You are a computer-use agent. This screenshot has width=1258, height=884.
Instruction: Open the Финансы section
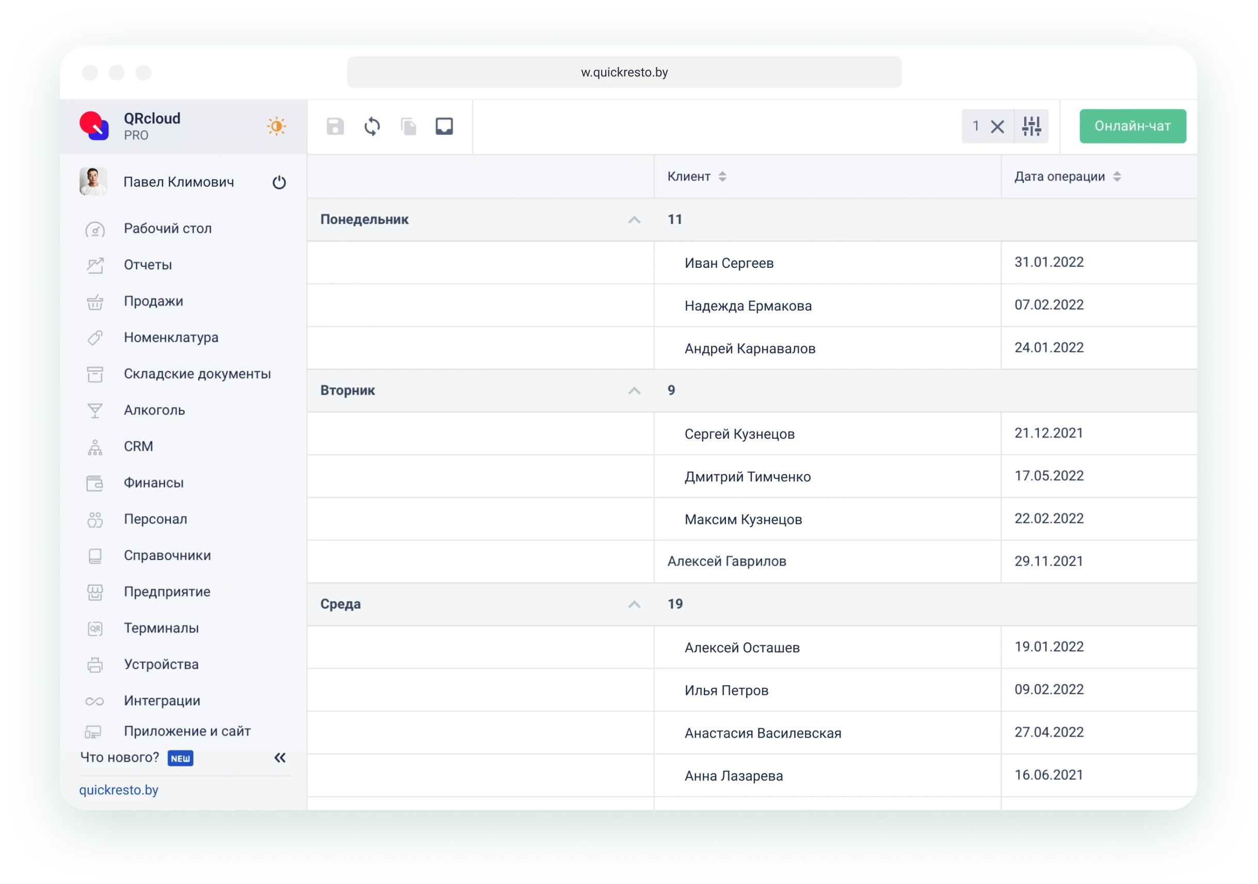click(153, 483)
